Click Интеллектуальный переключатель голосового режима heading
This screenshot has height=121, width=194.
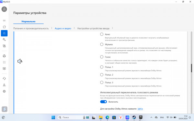coord(129,93)
